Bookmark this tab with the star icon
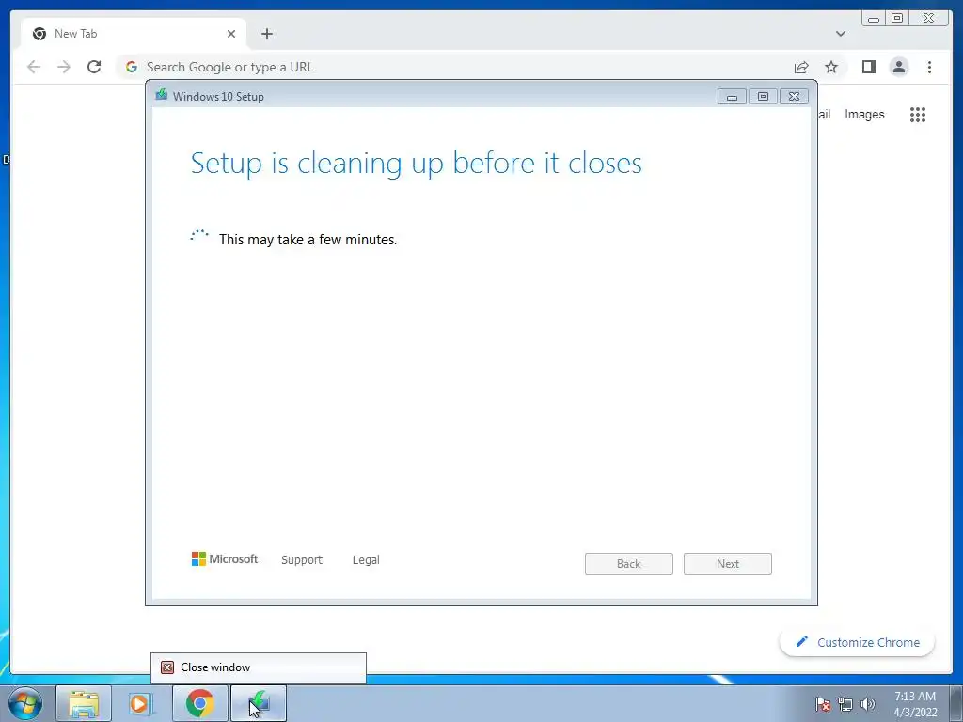Screen dimensions: 963x722 coord(831,67)
